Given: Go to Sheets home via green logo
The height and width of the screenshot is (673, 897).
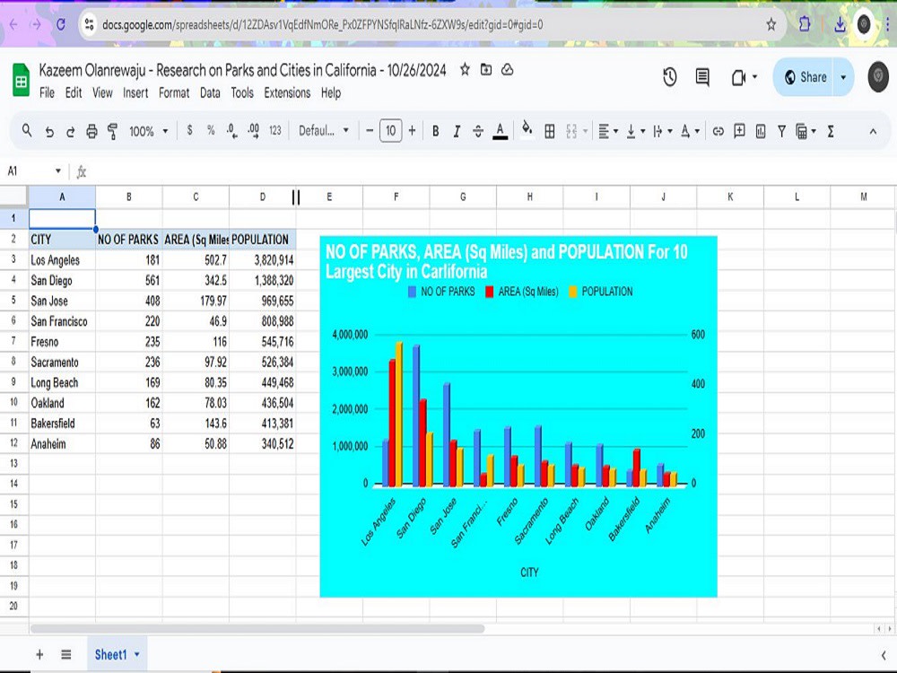Looking at the screenshot, I should pyautogui.click(x=22, y=80).
